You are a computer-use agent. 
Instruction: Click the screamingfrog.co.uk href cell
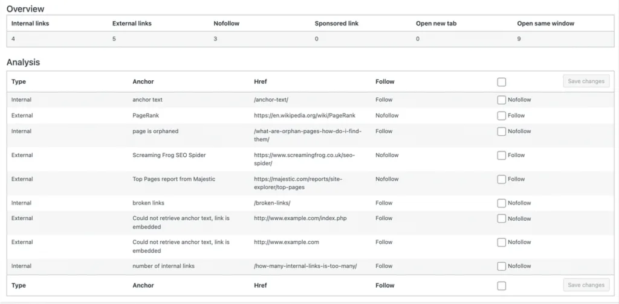[x=305, y=159]
